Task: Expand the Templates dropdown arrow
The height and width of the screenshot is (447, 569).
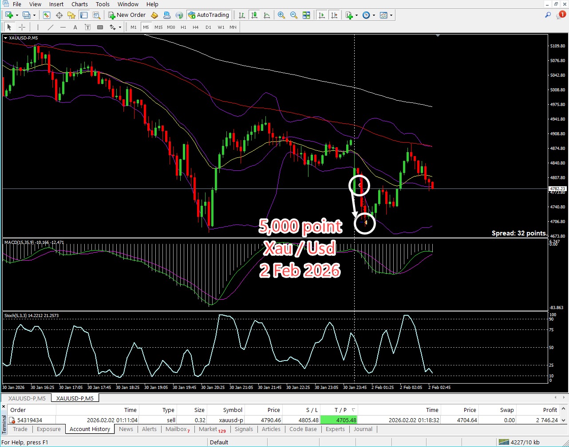Action: point(391,15)
